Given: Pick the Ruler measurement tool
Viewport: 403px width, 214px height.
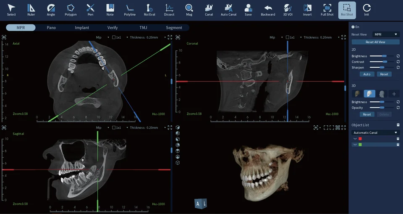Looking at the screenshot, I should coord(31,11).
